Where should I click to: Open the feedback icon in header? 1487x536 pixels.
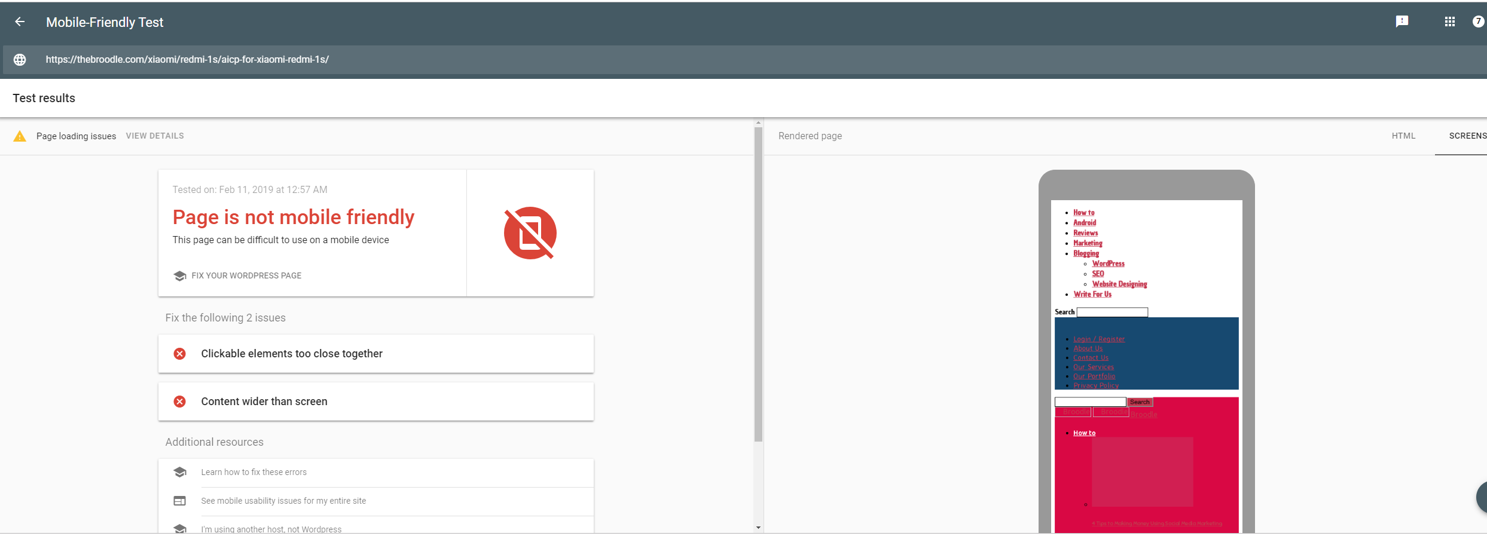pyautogui.click(x=1402, y=22)
